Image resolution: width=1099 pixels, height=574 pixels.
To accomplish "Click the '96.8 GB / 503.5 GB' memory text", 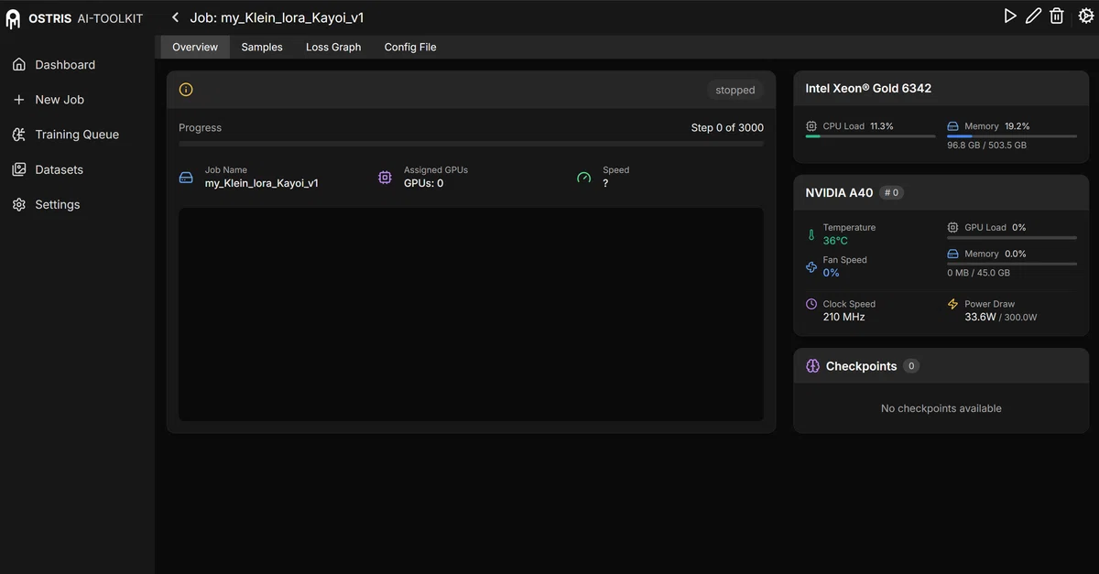I will (x=986, y=146).
